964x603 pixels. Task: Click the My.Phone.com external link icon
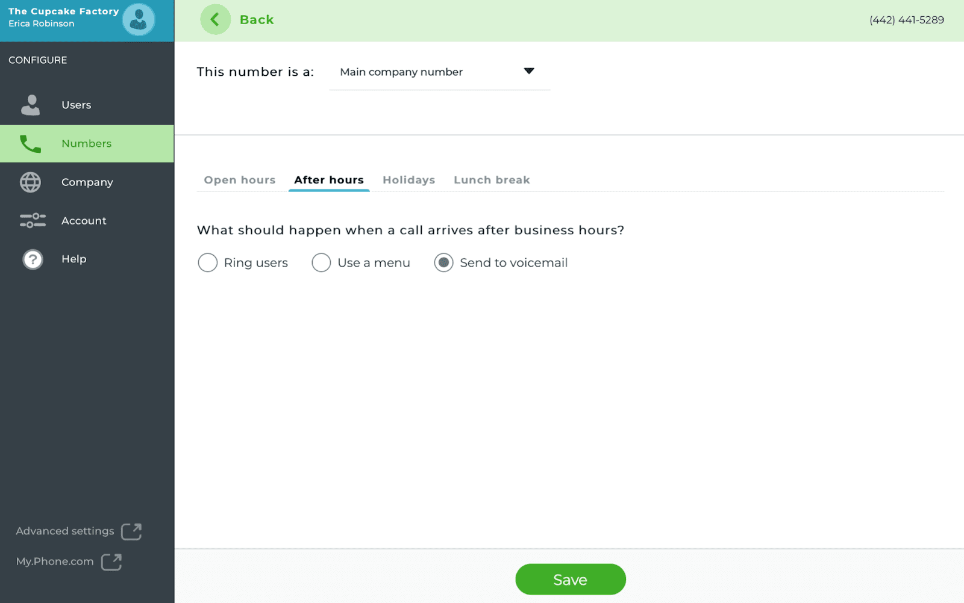tap(111, 561)
